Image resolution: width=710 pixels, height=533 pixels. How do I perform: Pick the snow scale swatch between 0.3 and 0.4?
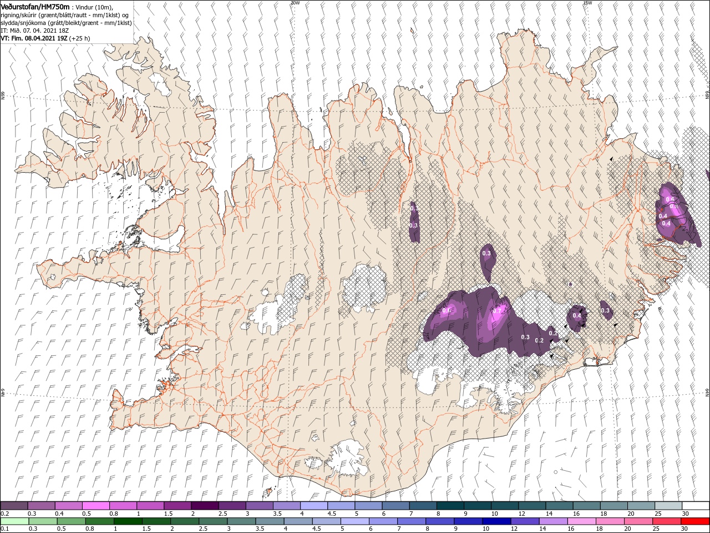coord(41,506)
